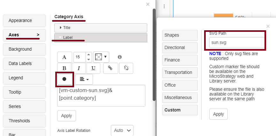The height and width of the screenshot is (136, 276).
Task: Click the remove link broken-chain icon
Action: (126, 68)
